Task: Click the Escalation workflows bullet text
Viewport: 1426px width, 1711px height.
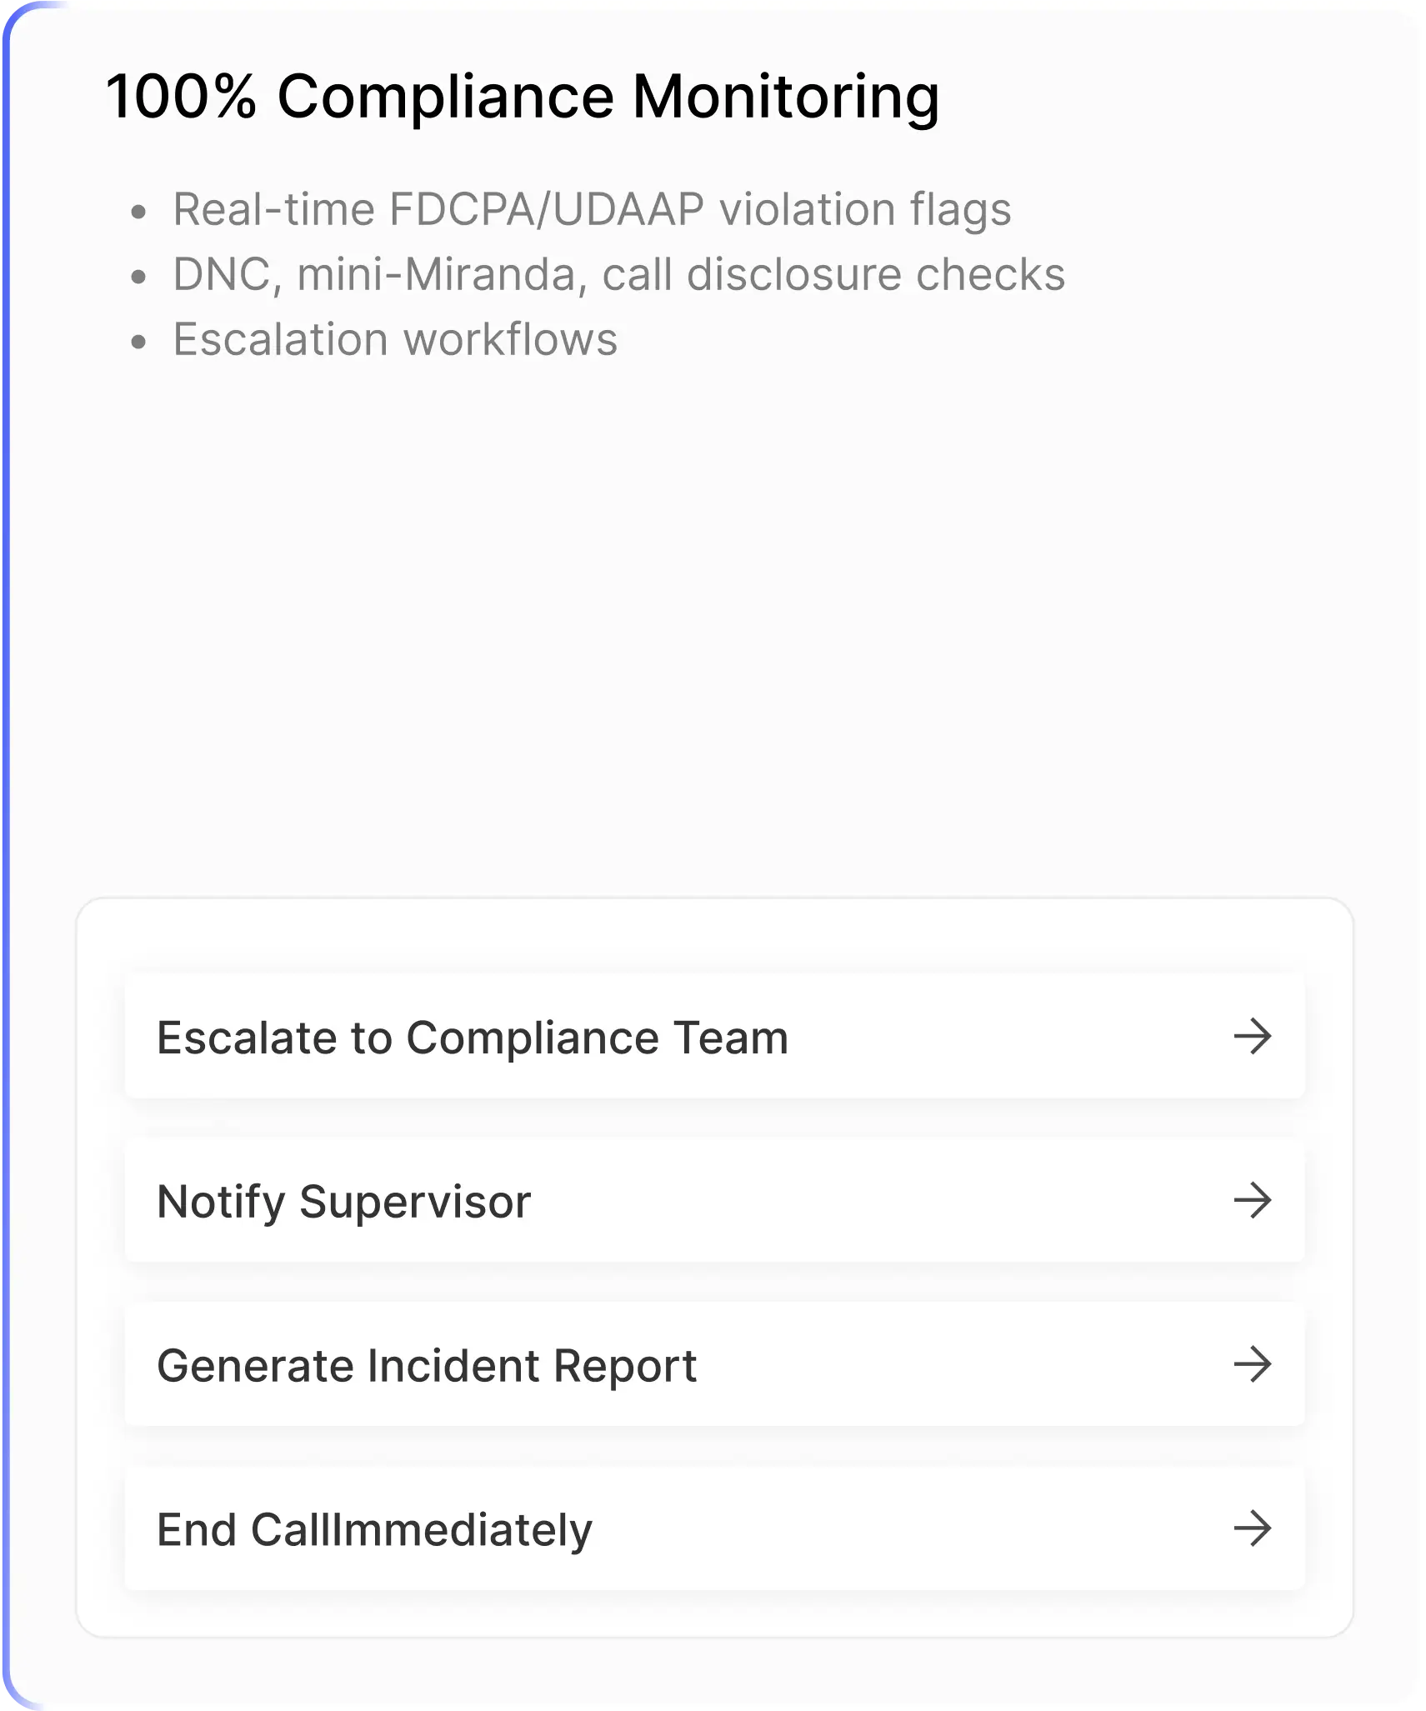Action: point(395,340)
